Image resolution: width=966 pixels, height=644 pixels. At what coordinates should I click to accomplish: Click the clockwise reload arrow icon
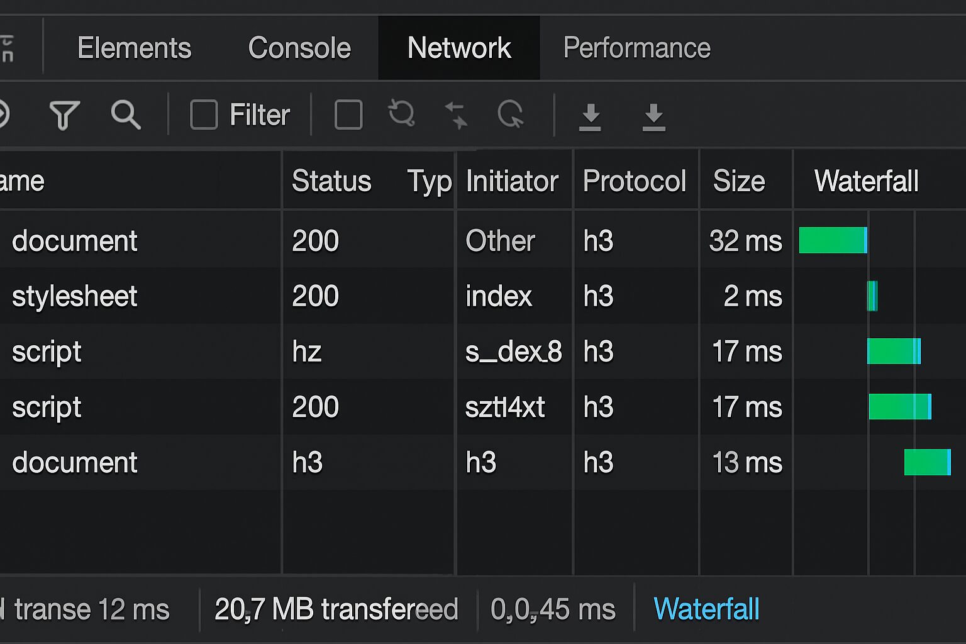tap(510, 114)
